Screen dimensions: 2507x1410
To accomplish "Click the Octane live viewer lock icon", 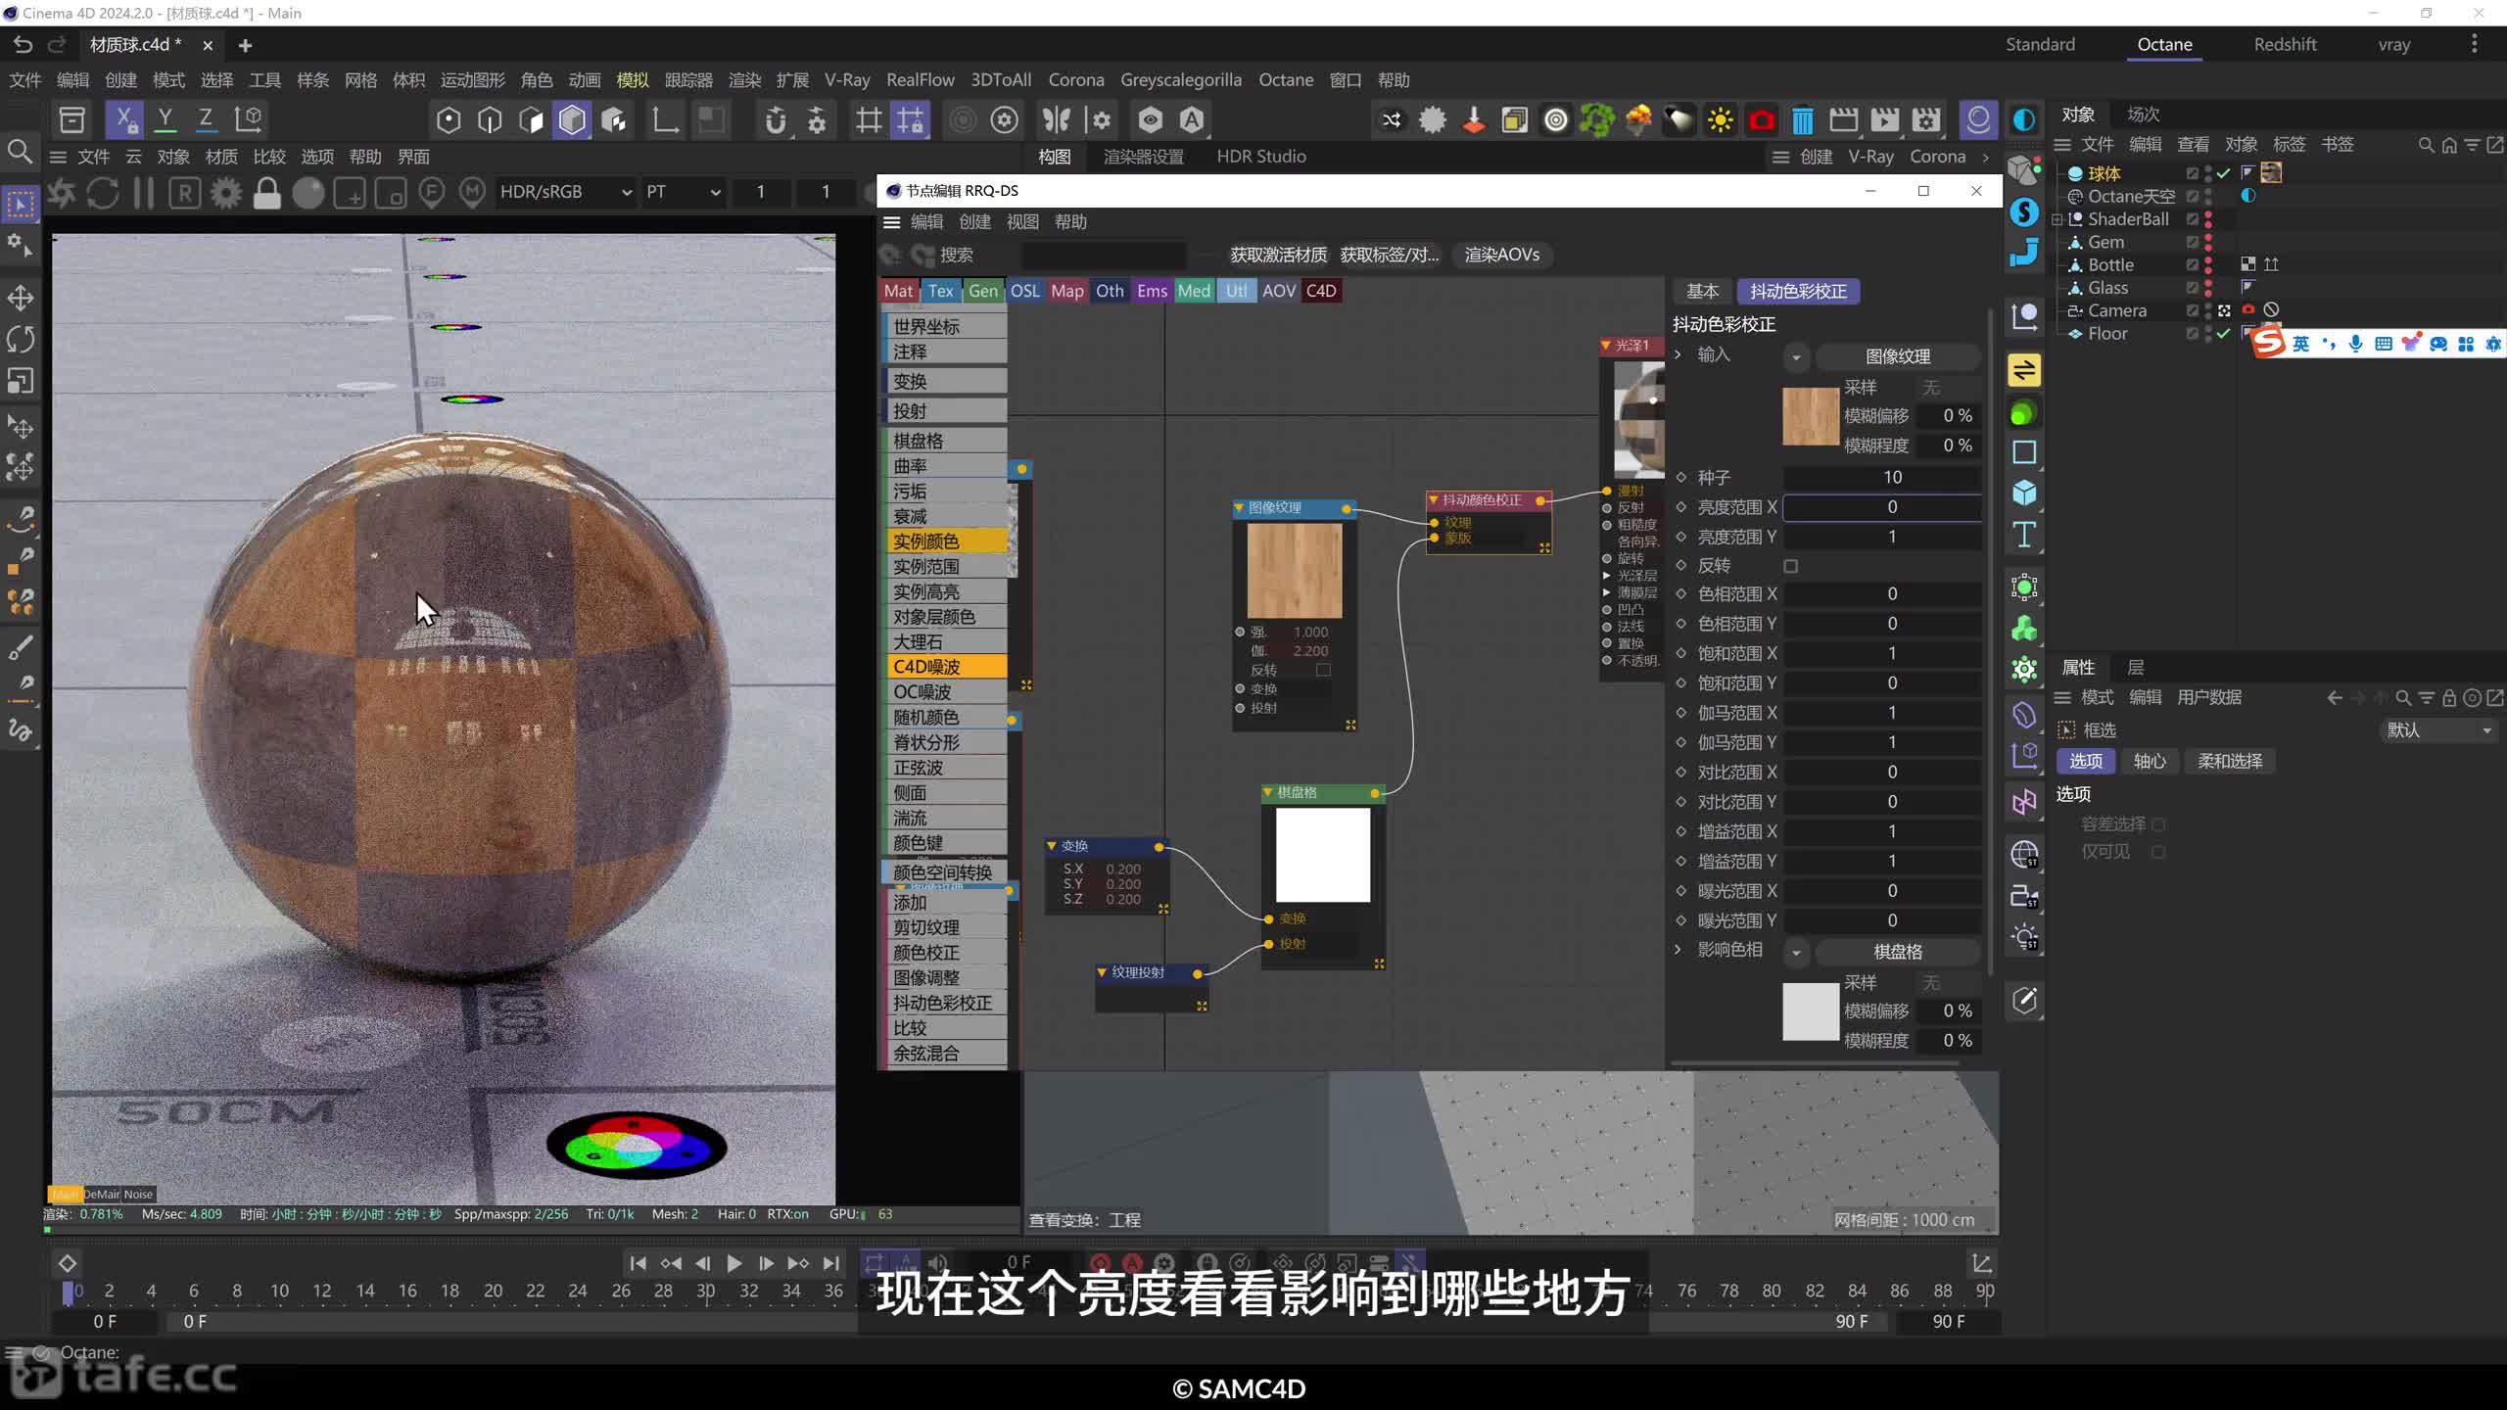I will click(x=266, y=193).
